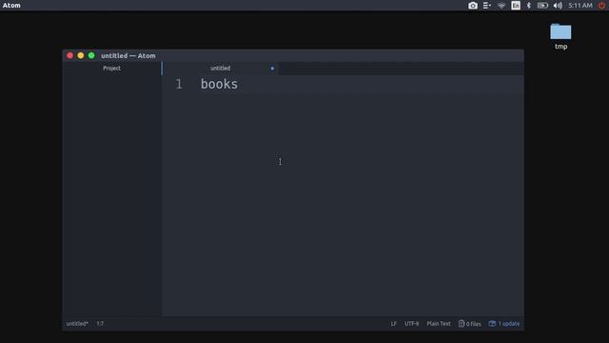Open the battery status indicator

point(542,6)
